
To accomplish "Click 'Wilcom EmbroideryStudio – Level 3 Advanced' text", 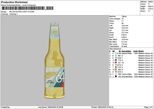I will (x=18, y=5).
